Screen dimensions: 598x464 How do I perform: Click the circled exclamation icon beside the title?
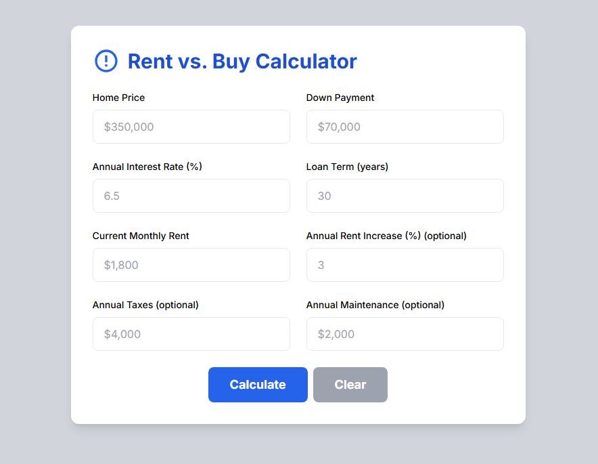tap(106, 61)
